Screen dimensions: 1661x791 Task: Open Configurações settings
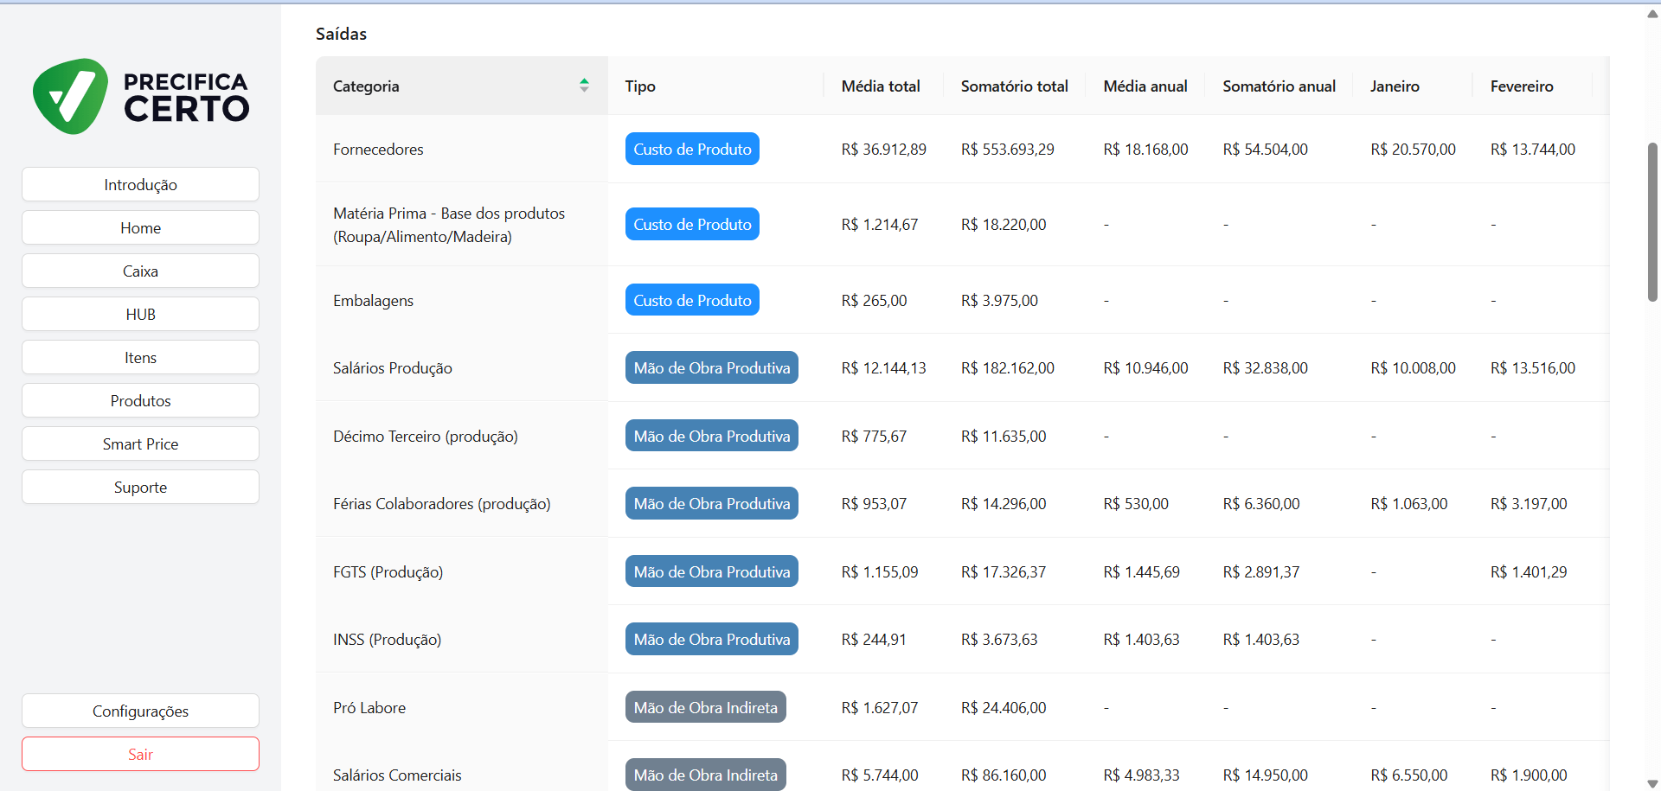click(140, 711)
